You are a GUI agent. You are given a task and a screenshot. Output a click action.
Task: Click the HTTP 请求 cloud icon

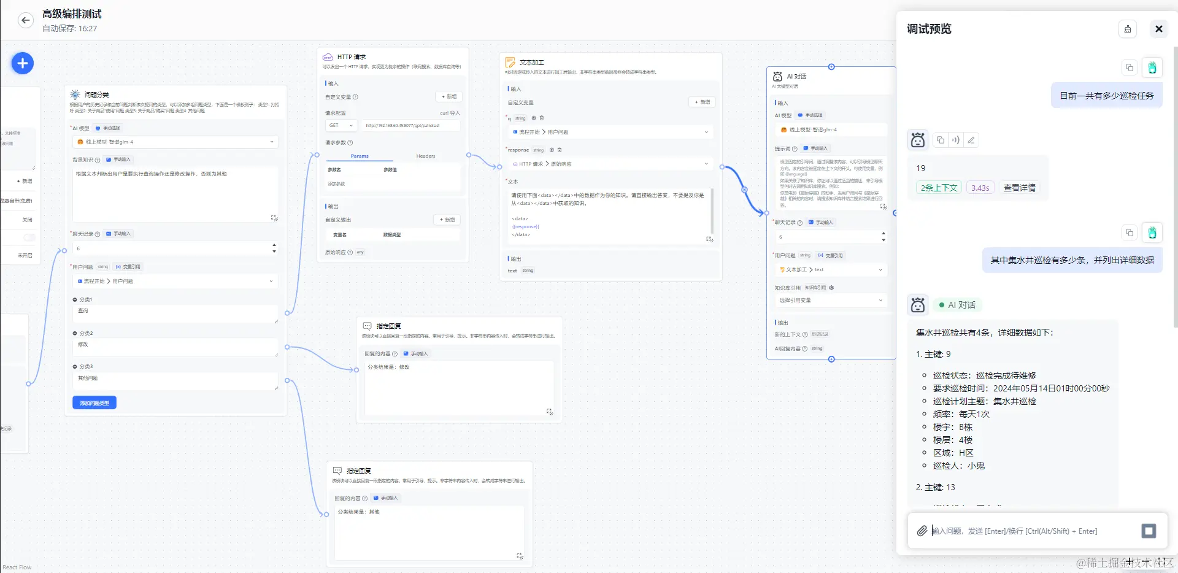point(328,57)
